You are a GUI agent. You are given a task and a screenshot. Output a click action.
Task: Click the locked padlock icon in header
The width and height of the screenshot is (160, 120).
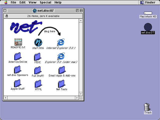point(7,16)
